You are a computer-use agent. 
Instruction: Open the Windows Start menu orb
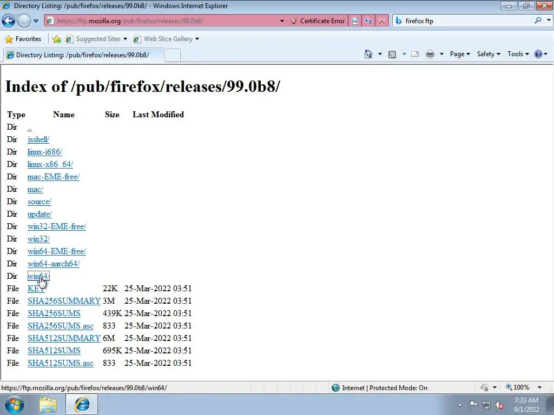pyautogui.click(x=15, y=404)
